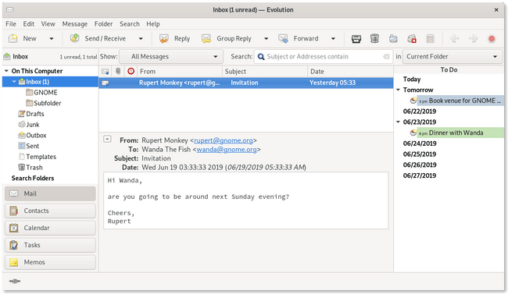The width and height of the screenshot is (508, 294).
Task: Reply to the selected message
Action: pyautogui.click(x=174, y=38)
